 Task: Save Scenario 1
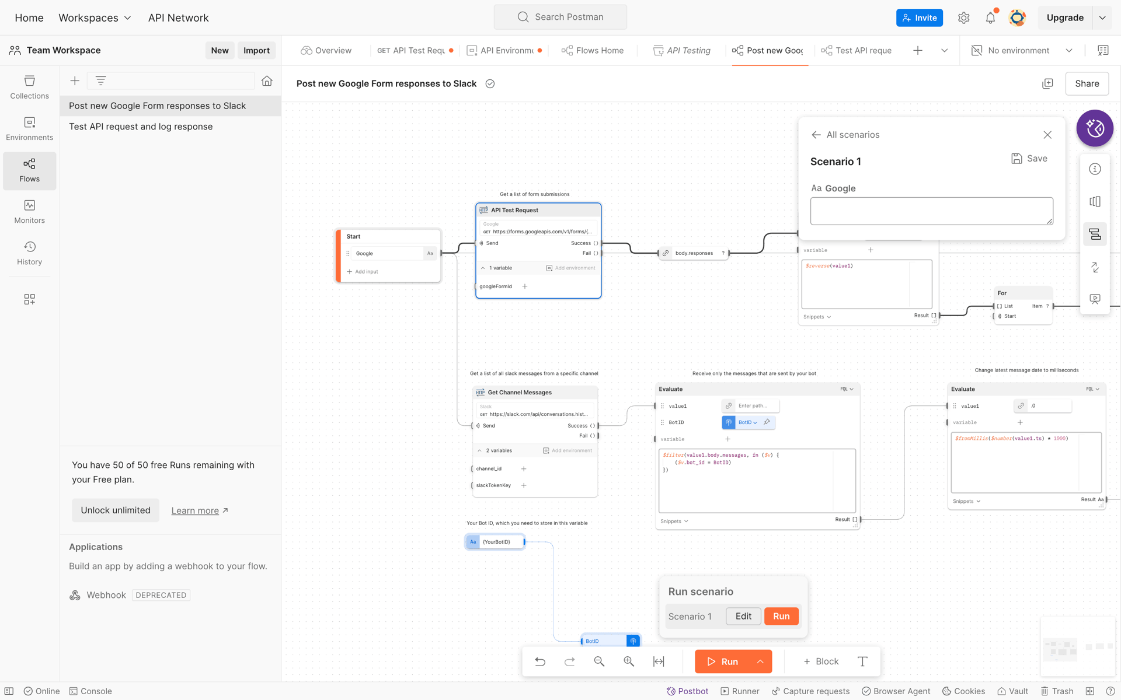pyautogui.click(x=1029, y=159)
